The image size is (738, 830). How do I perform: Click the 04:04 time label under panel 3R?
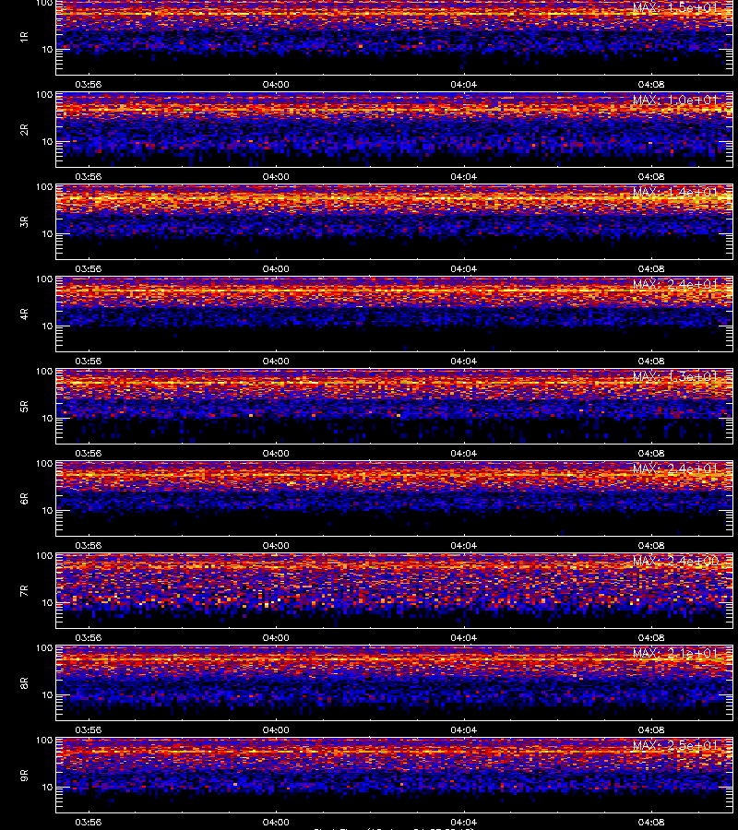click(x=463, y=268)
